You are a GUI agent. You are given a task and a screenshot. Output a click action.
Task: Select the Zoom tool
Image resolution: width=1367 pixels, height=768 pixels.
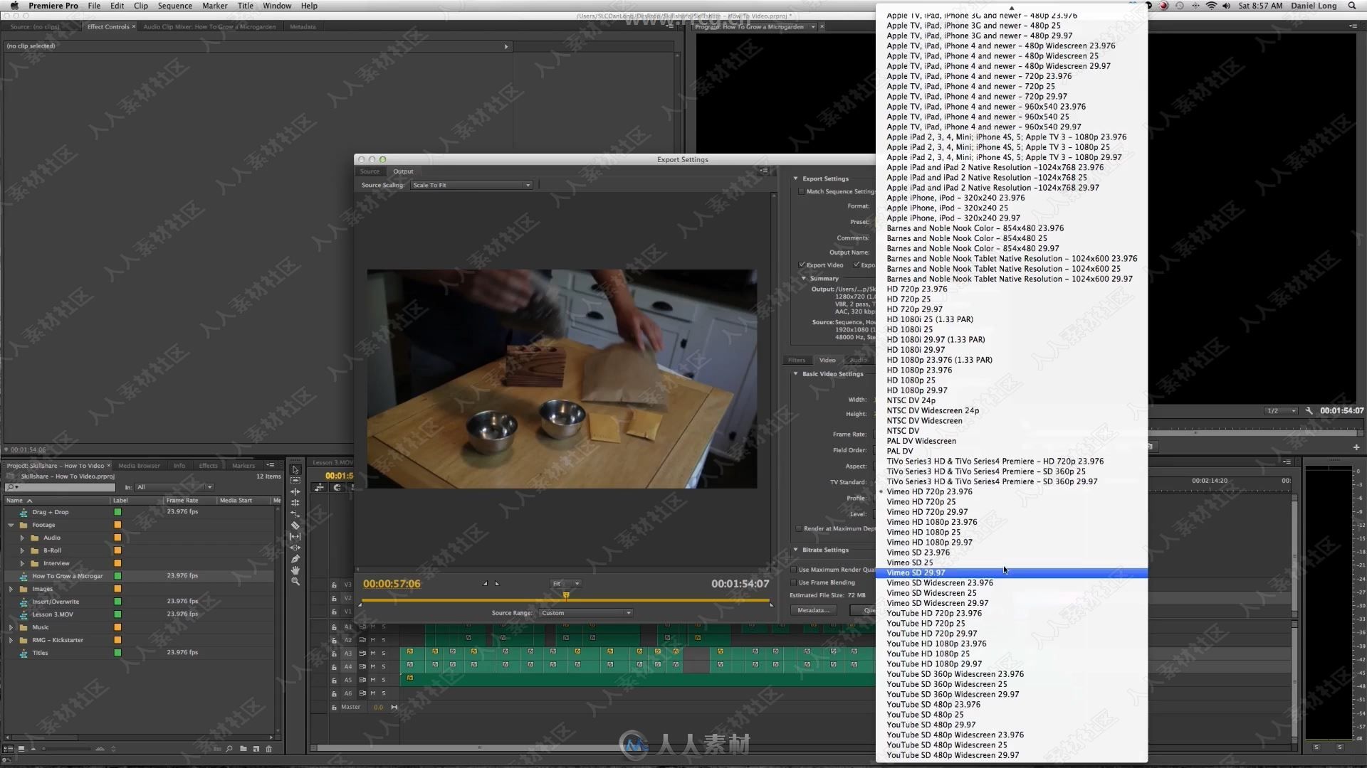click(x=295, y=582)
